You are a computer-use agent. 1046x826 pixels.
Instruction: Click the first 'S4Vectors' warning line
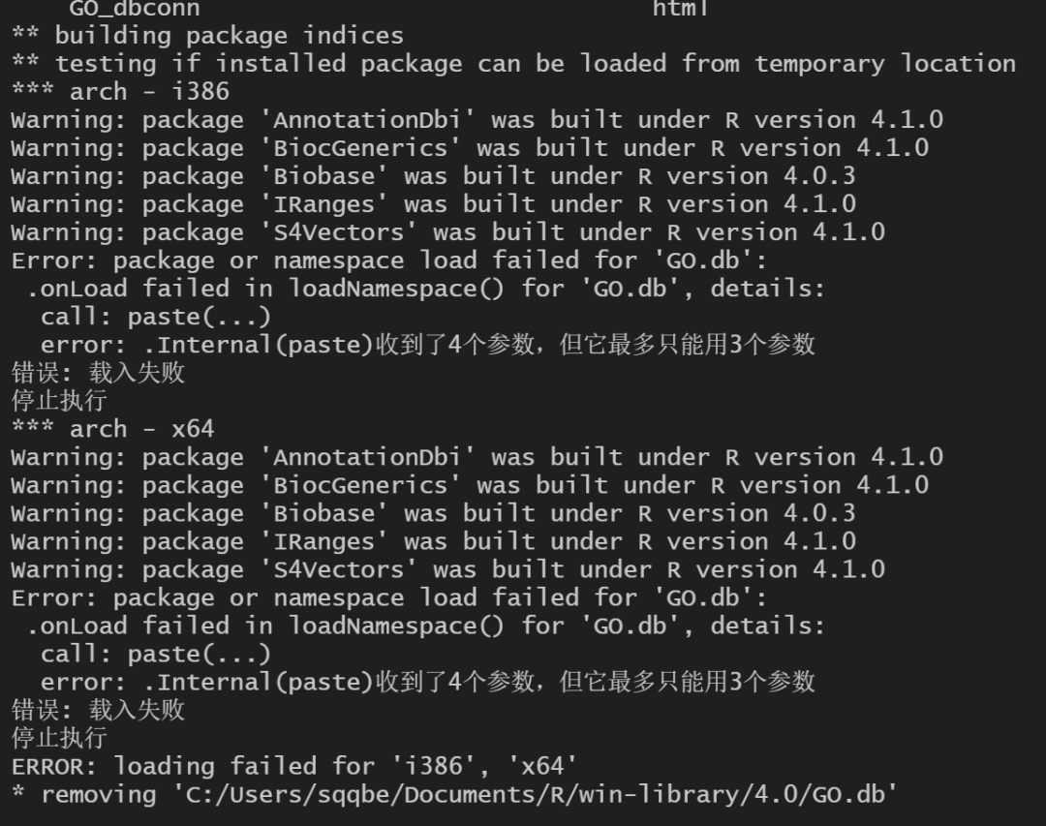click(x=448, y=232)
